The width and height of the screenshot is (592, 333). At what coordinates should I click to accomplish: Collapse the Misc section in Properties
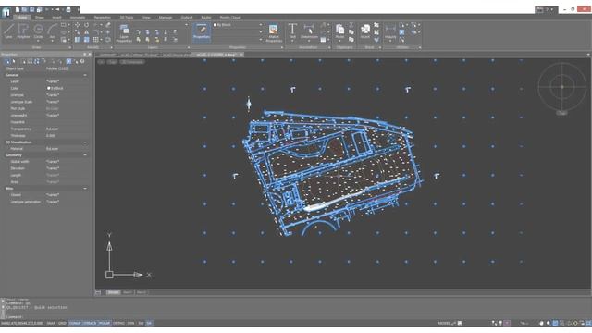click(x=85, y=189)
